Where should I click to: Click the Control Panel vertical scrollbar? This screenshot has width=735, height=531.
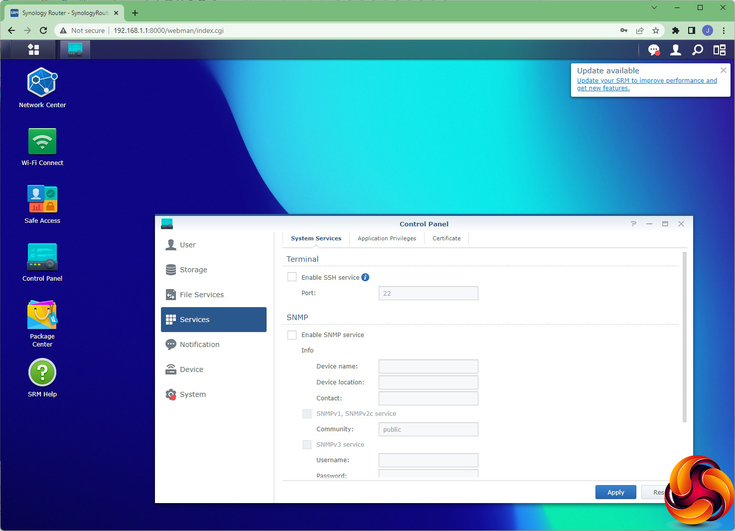pos(684,337)
